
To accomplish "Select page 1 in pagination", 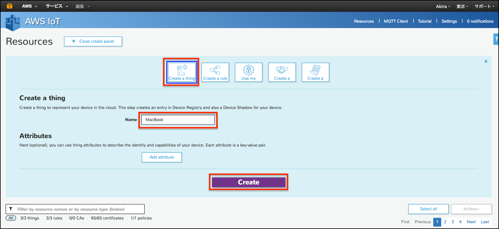I will 437,222.
